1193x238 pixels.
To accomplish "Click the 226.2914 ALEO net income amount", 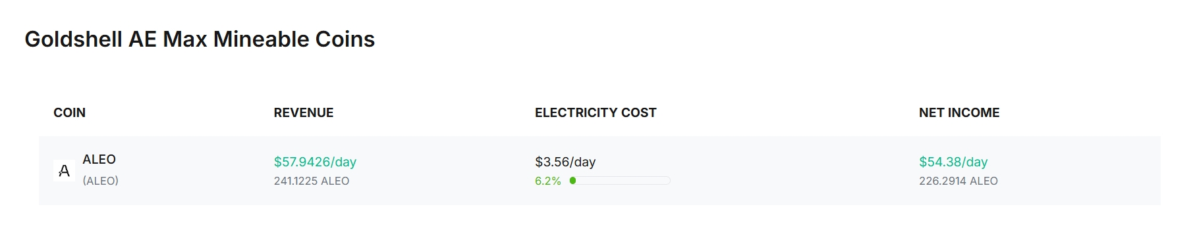I will 958,181.
